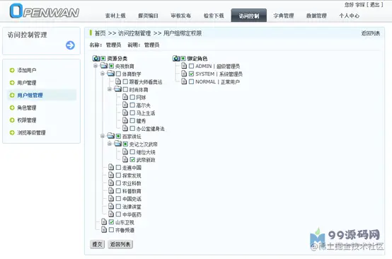
Task: Open 浏览等级管理 in sidebar
Action: [x=32, y=133]
